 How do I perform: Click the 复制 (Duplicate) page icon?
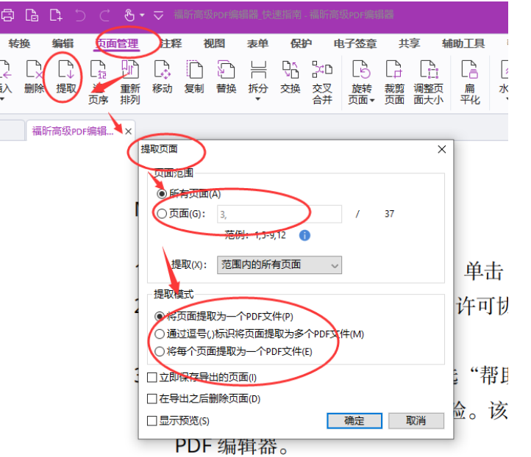(x=194, y=72)
